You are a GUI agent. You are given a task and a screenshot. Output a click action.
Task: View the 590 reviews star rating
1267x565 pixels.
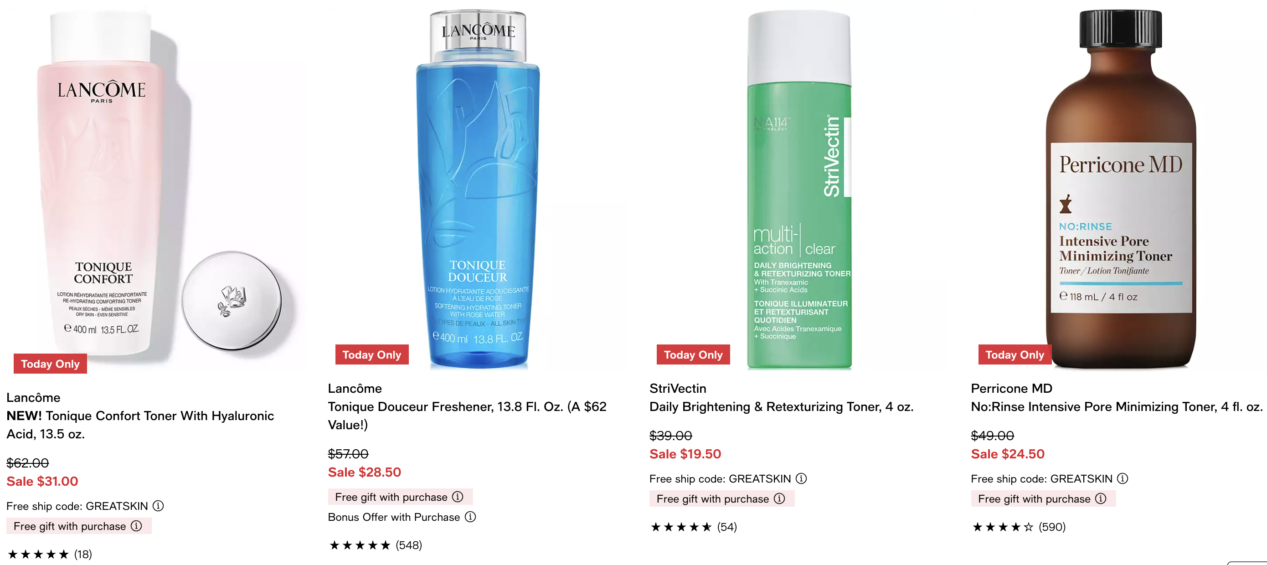point(1019,527)
